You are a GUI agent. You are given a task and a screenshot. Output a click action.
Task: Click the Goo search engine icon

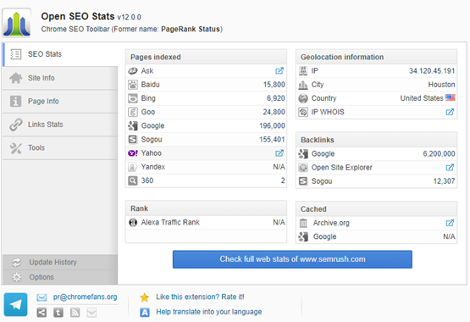[x=133, y=112]
